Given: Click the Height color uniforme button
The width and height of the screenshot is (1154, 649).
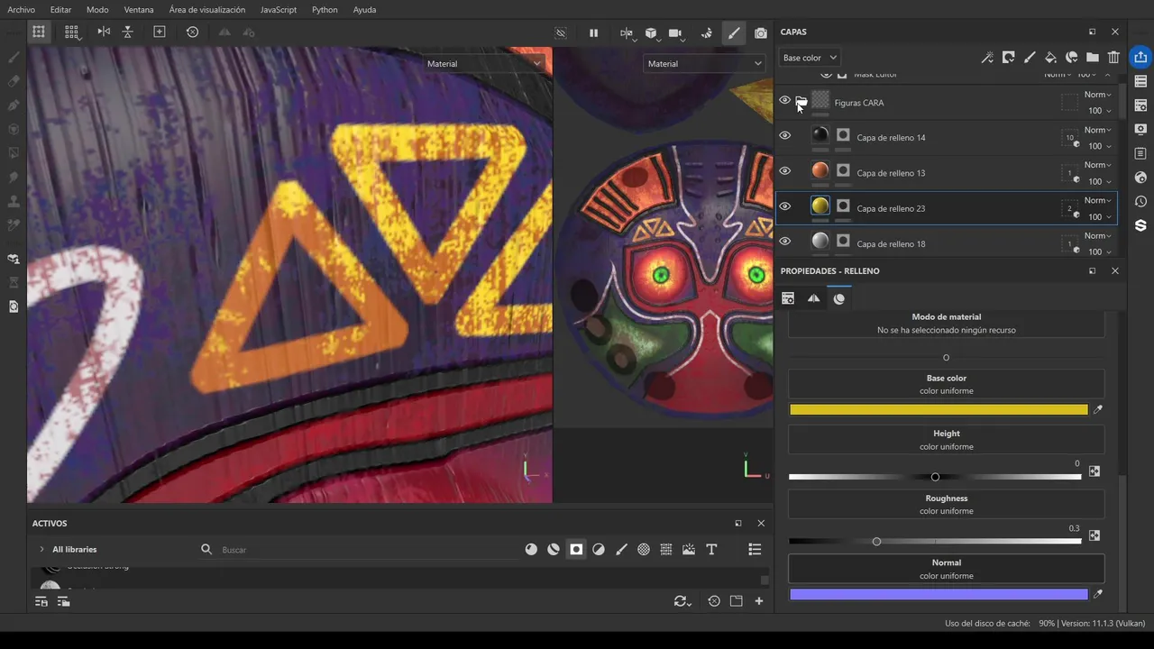Looking at the screenshot, I should [946, 440].
